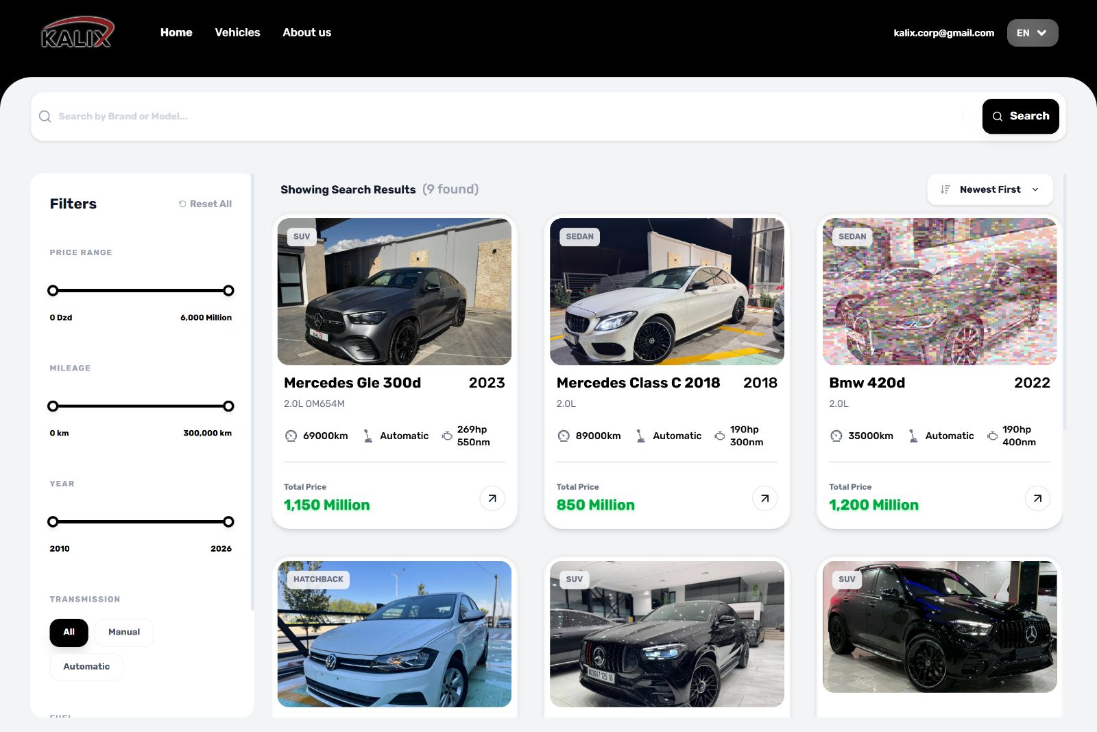This screenshot has width=1097, height=732.
Task: Click the 2.0L OM654M engine text
Action: pos(314,403)
